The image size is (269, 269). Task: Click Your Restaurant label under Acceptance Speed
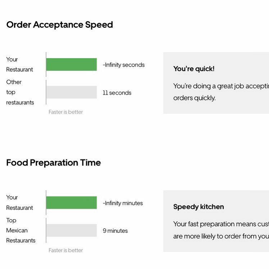point(19,64)
